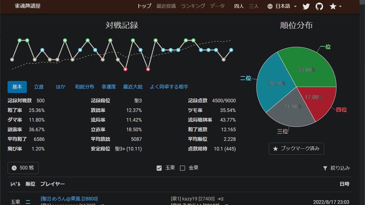This screenshot has width=365, height=205.
Task: Open the データ nav item
Action: point(217,6)
